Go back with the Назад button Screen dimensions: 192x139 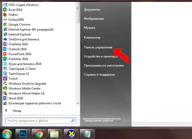17,111
